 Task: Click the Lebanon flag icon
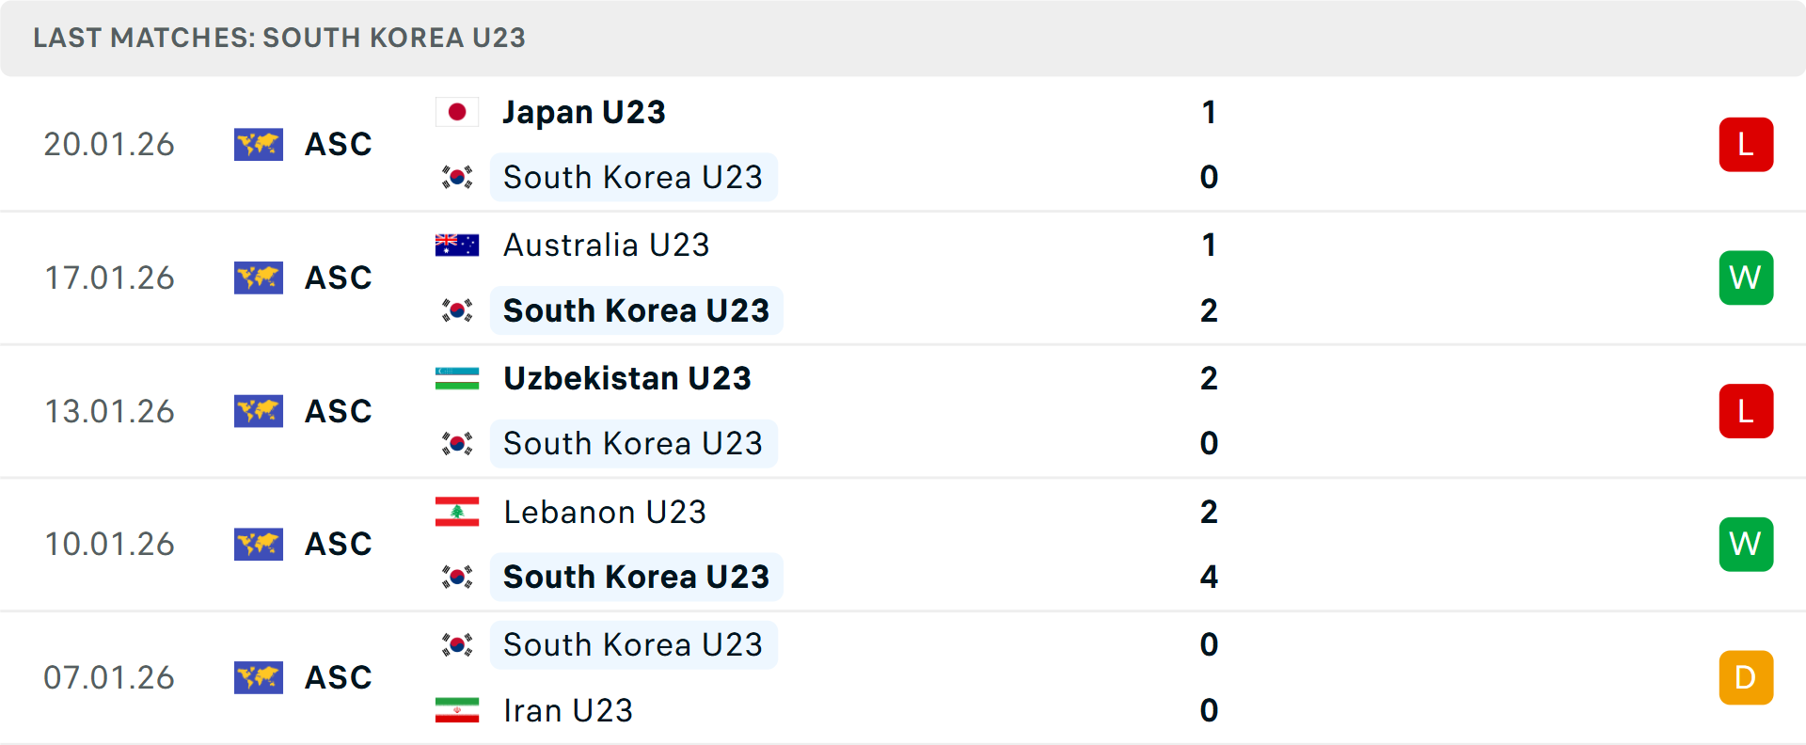[457, 512]
